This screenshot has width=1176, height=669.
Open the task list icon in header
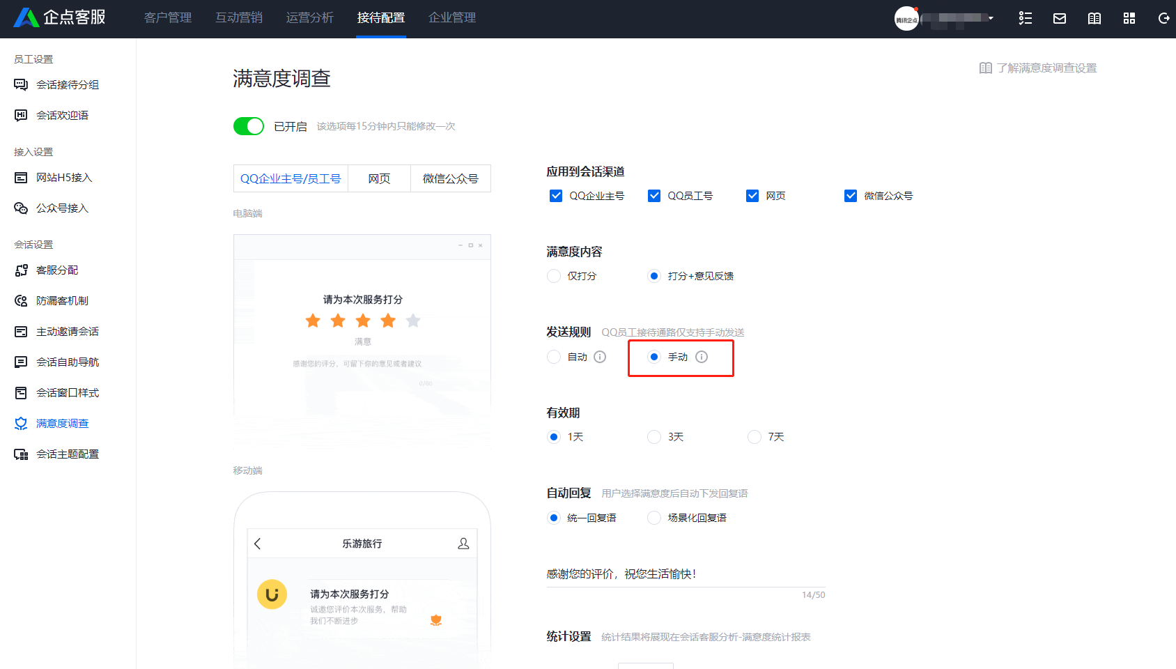pos(1025,18)
